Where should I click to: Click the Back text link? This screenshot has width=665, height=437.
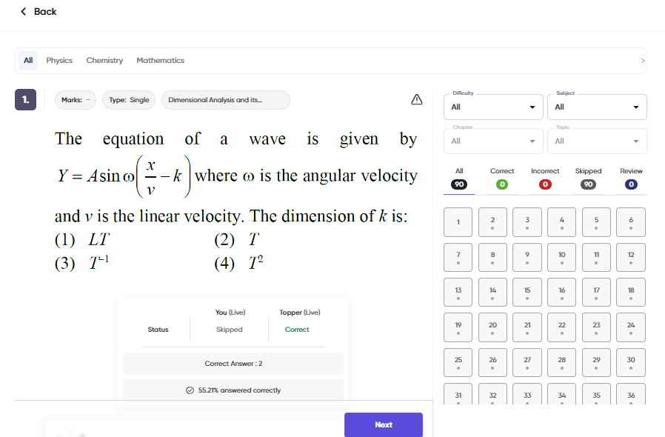tap(45, 11)
